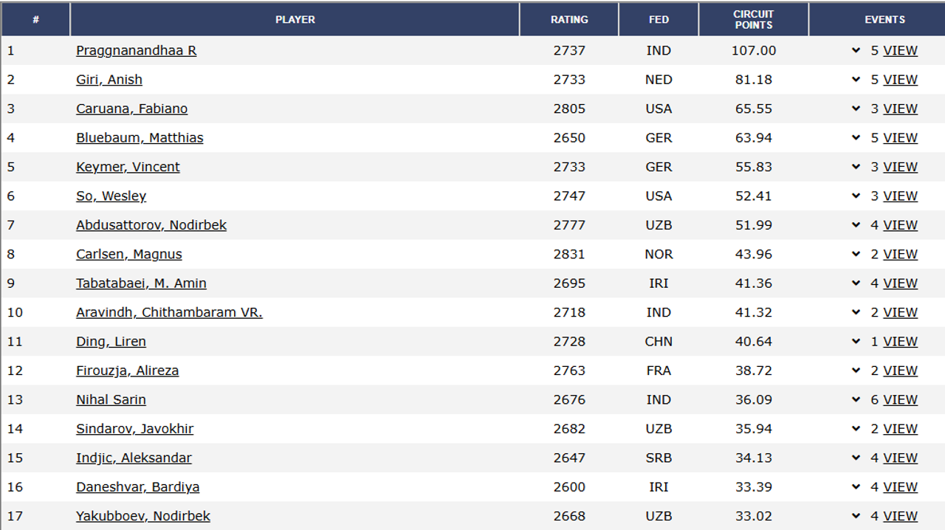Select the PLAYER column header
The image size is (945, 530).
pyautogui.click(x=295, y=20)
